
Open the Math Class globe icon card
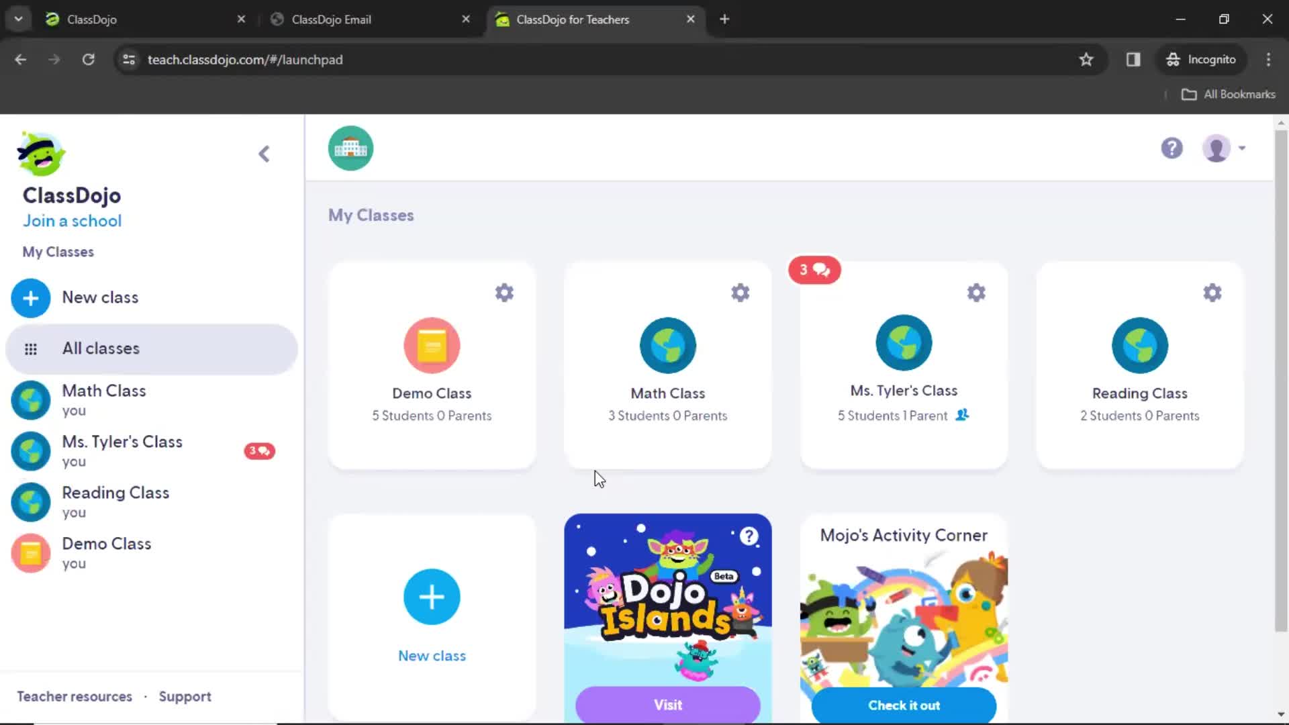pos(667,346)
